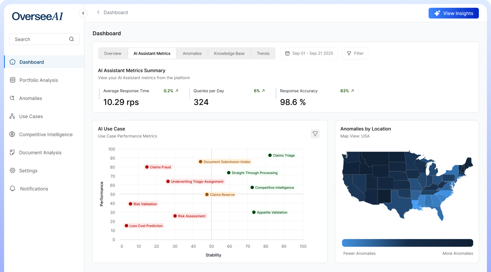Switch to the Knowledge Base tab
This screenshot has height=272, width=491.
tap(229, 53)
